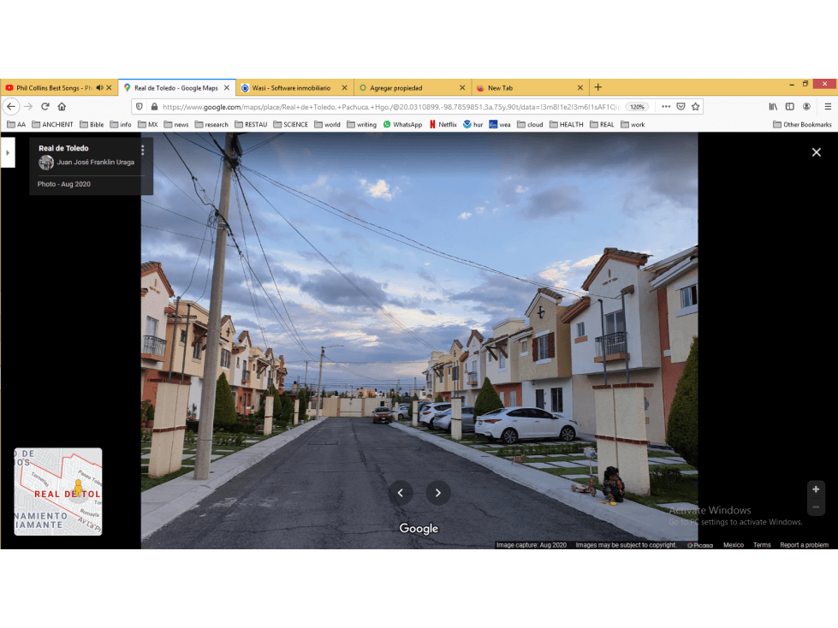Image resolution: width=838 pixels, height=628 pixels.
Task: Go to the Firefox home page icon
Action: 62,107
